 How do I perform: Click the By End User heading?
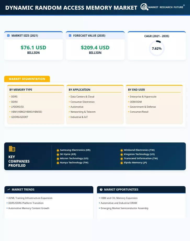[136, 90]
